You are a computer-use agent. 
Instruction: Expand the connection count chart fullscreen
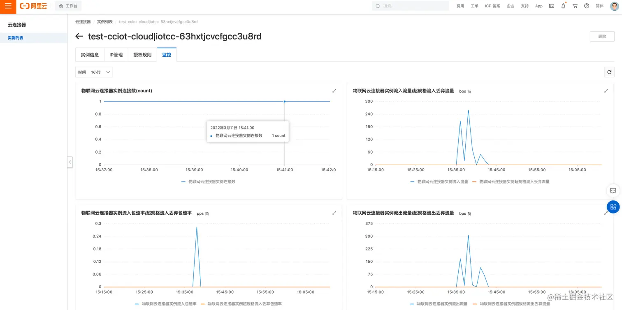(334, 91)
